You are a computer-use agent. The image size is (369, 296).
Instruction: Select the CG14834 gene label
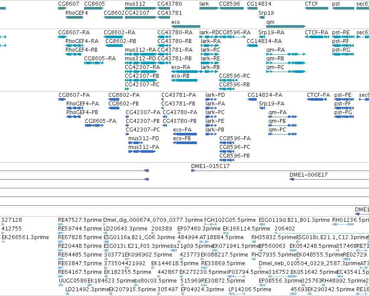pyautogui.click(x=259, y=4)
